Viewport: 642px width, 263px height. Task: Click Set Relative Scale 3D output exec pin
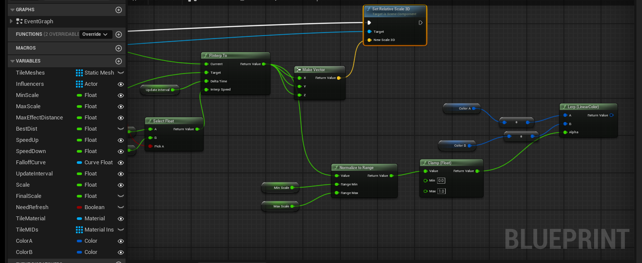420,23
